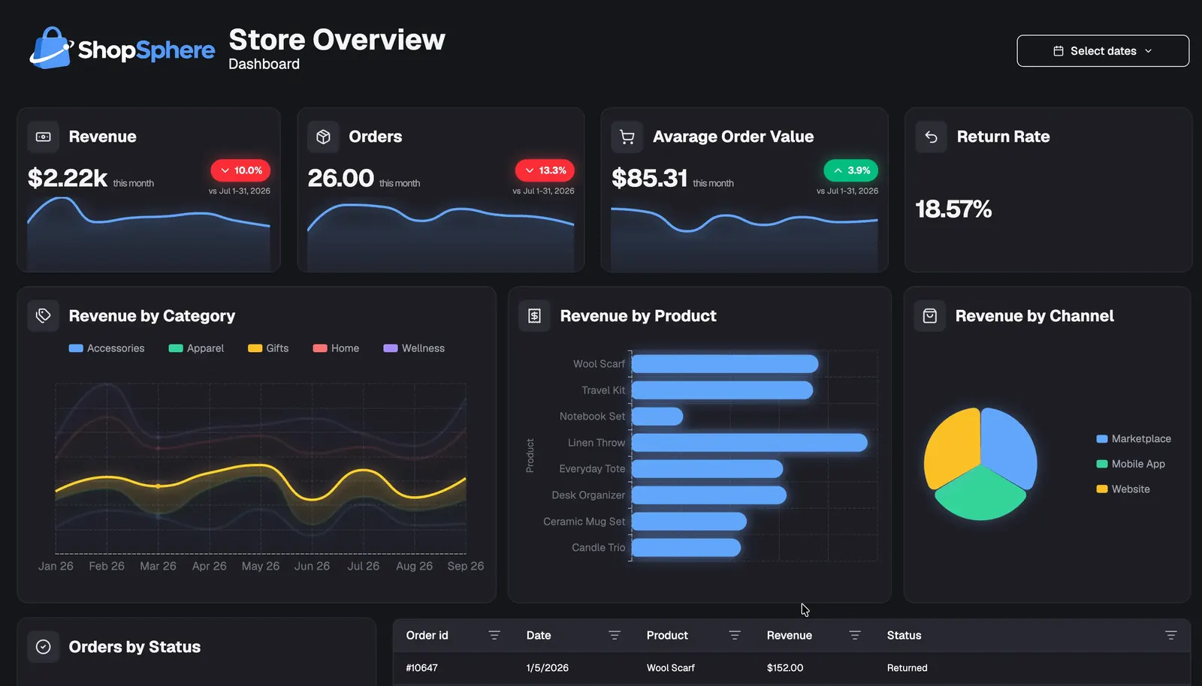The image size is (1202, 686).
Task: Click the Return Rate undo arrow icon
Action: click(932, 137)
